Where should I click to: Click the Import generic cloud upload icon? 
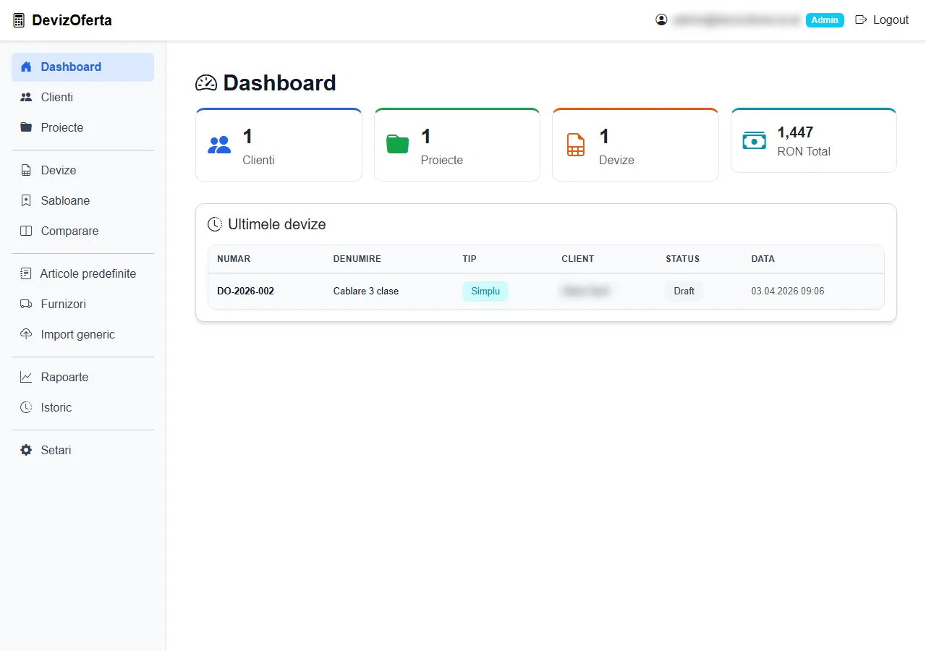(26, 335)
